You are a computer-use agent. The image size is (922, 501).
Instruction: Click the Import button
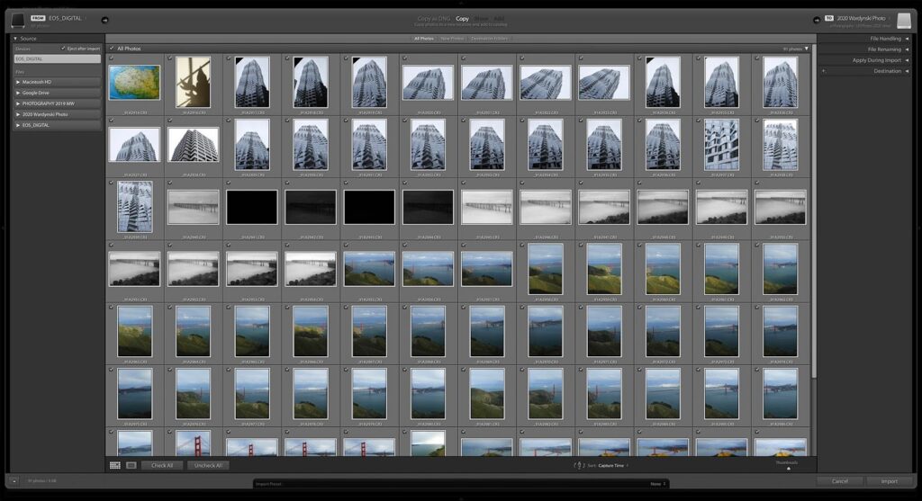pyautogui.click(x=889, y=481)
